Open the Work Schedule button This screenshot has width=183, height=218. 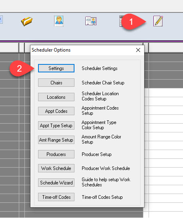click(56, 168)
